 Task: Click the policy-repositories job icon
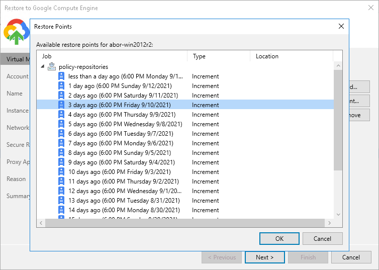click(52, 67)
